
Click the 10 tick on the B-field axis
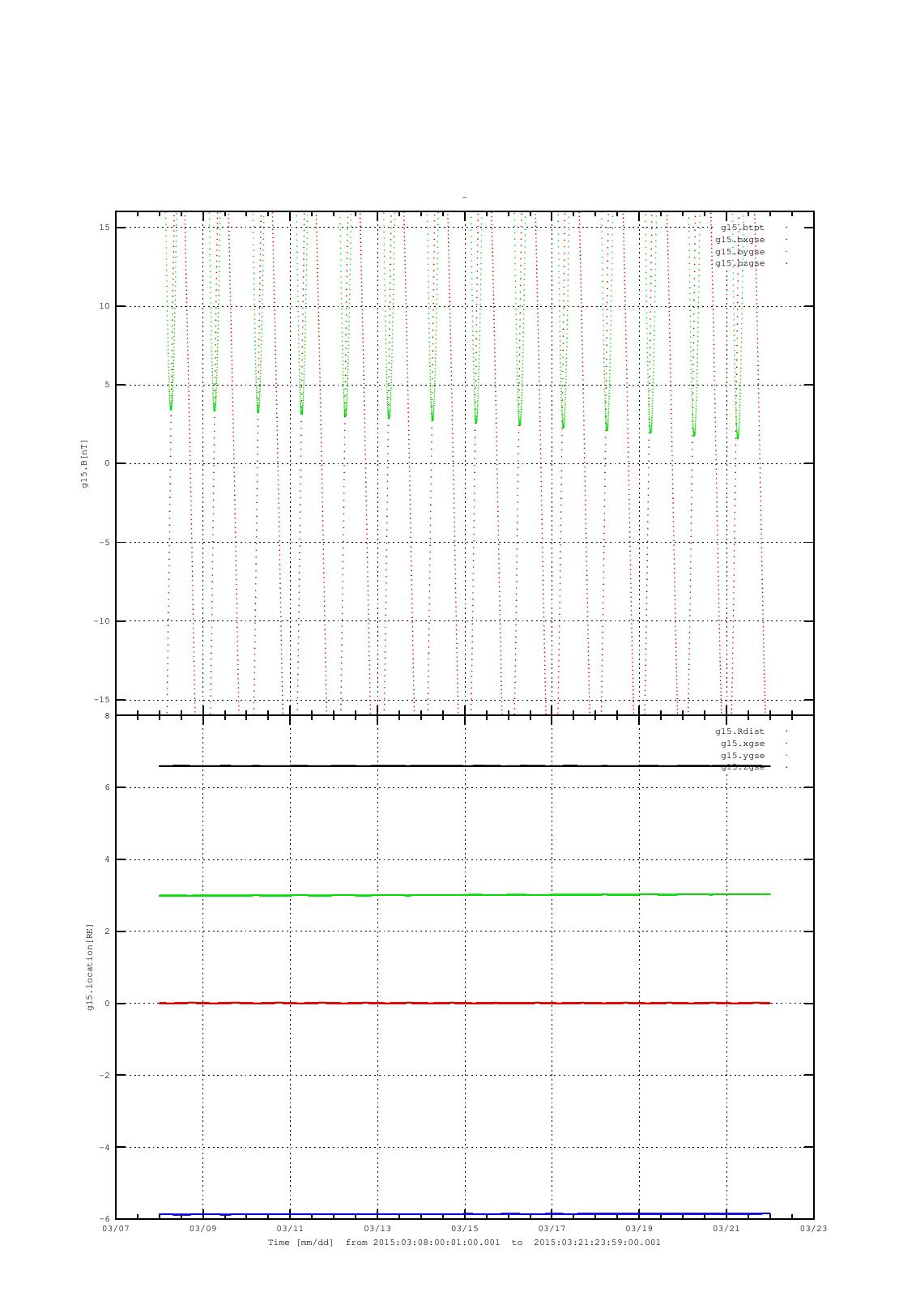click(104, 306)
